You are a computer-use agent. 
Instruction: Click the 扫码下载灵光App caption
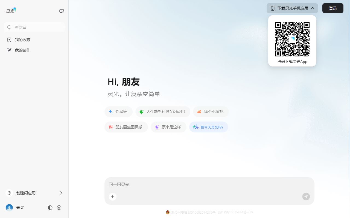(292, 62)
